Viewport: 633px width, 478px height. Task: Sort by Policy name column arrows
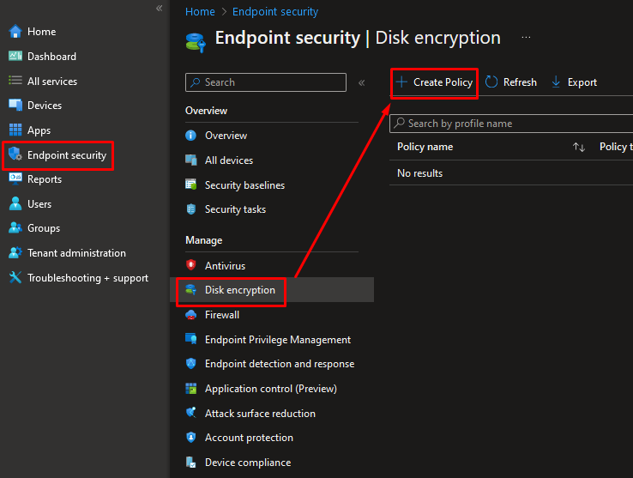point(579,147)
